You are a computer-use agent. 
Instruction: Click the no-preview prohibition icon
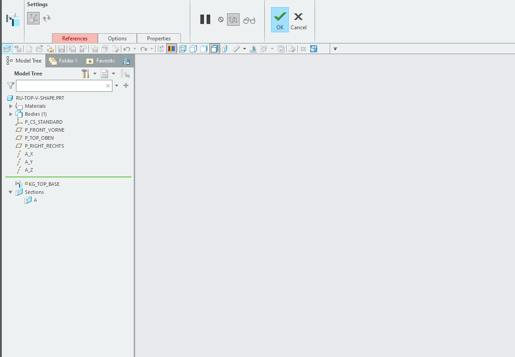[221, 19]
